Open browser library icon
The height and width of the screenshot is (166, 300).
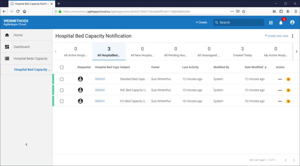[274, 11]
